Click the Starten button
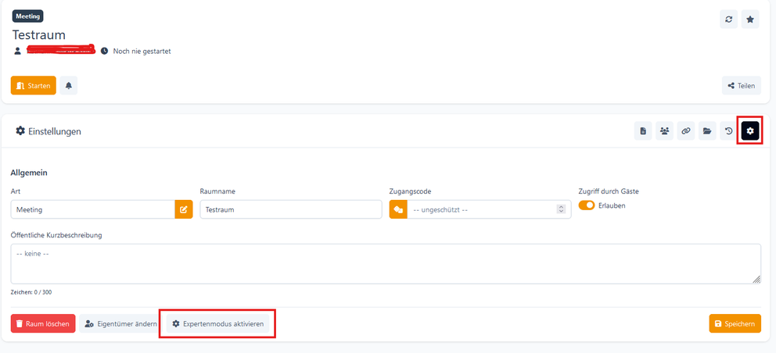The image size is (776, 353). tap(34, 86)
